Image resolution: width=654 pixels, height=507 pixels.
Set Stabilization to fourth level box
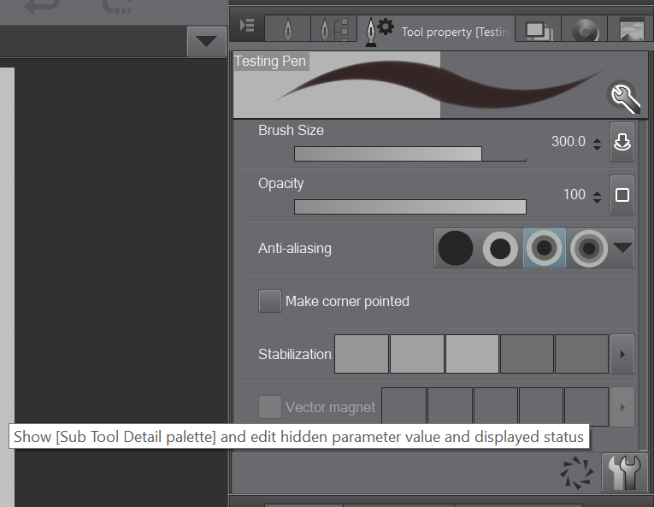(527, 354)
